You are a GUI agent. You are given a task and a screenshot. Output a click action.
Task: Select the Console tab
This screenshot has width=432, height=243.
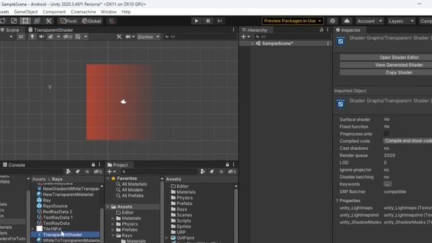click(13, 165)
